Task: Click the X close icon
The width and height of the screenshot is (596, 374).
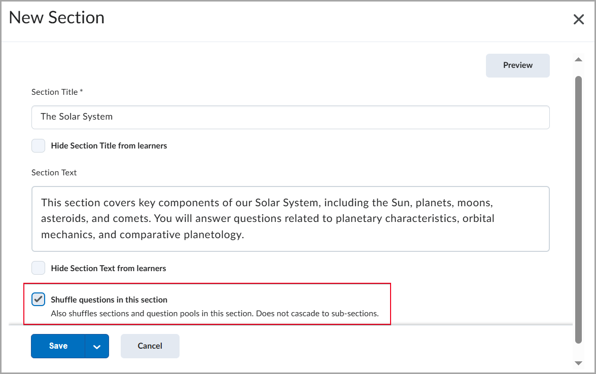Action: [x=579, y=19]
